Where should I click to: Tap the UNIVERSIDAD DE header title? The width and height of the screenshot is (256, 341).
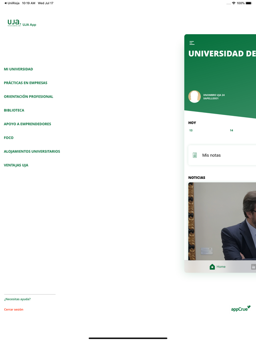222,53
